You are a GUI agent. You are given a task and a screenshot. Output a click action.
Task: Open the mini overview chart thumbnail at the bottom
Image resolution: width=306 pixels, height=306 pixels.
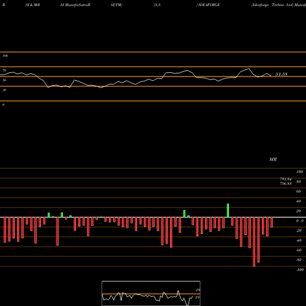click(x=151, y=293)
